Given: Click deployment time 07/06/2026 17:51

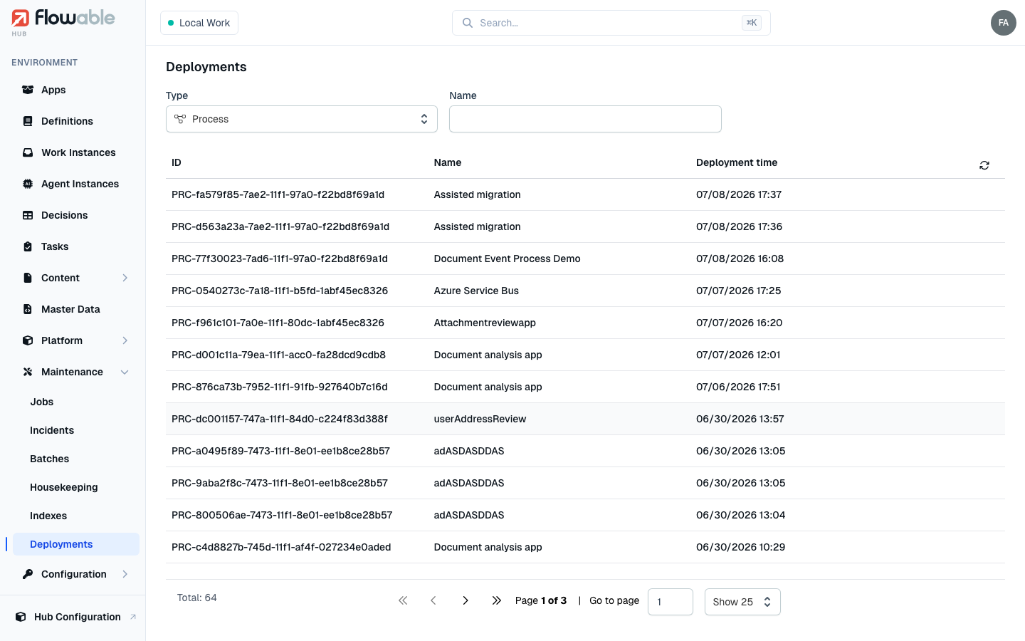Looking at the screenshot, I should 738,387.
